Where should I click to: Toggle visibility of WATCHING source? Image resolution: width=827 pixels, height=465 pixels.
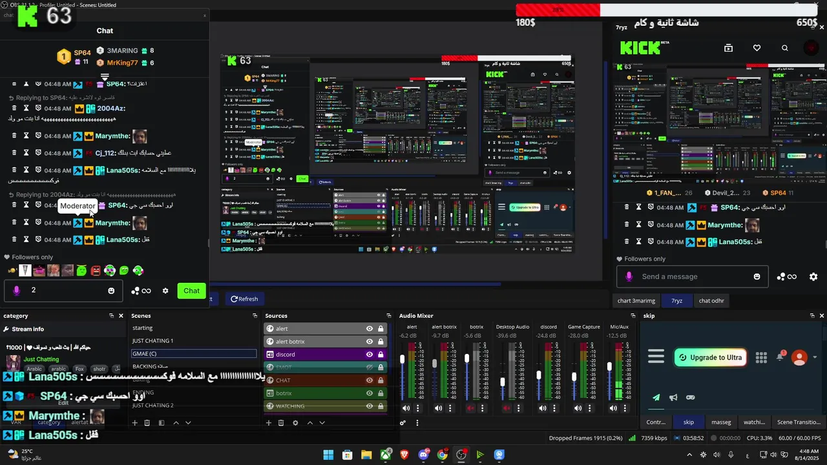coord(370,406)
